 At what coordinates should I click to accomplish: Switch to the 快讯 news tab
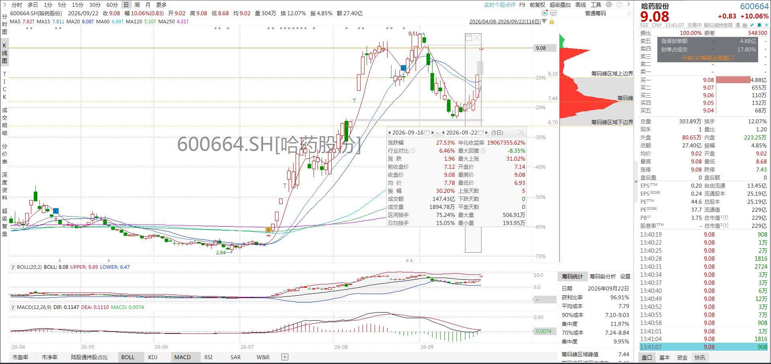point(700,358)
